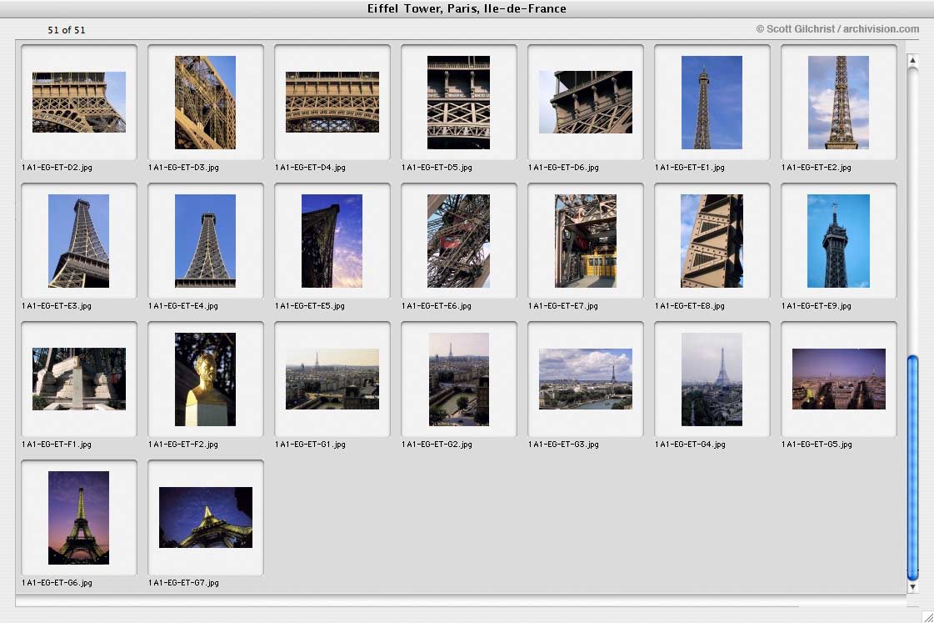This screenshot has width=934, height=623.
Task: Click the scrollbar down arrow
Action: point(912,586)
